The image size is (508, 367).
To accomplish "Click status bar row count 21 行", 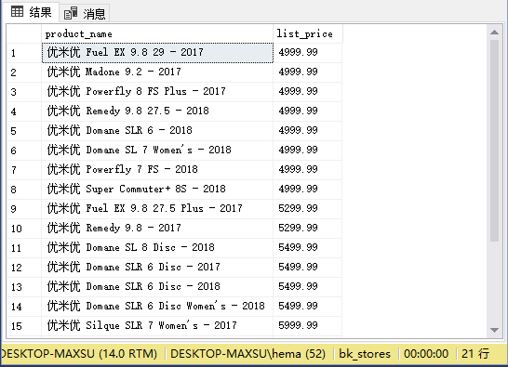I will 475,354.
